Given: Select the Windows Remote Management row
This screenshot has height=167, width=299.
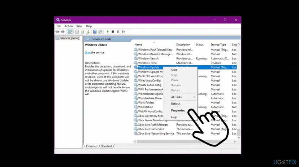Looking at the screenshot, I should point(185,54).
